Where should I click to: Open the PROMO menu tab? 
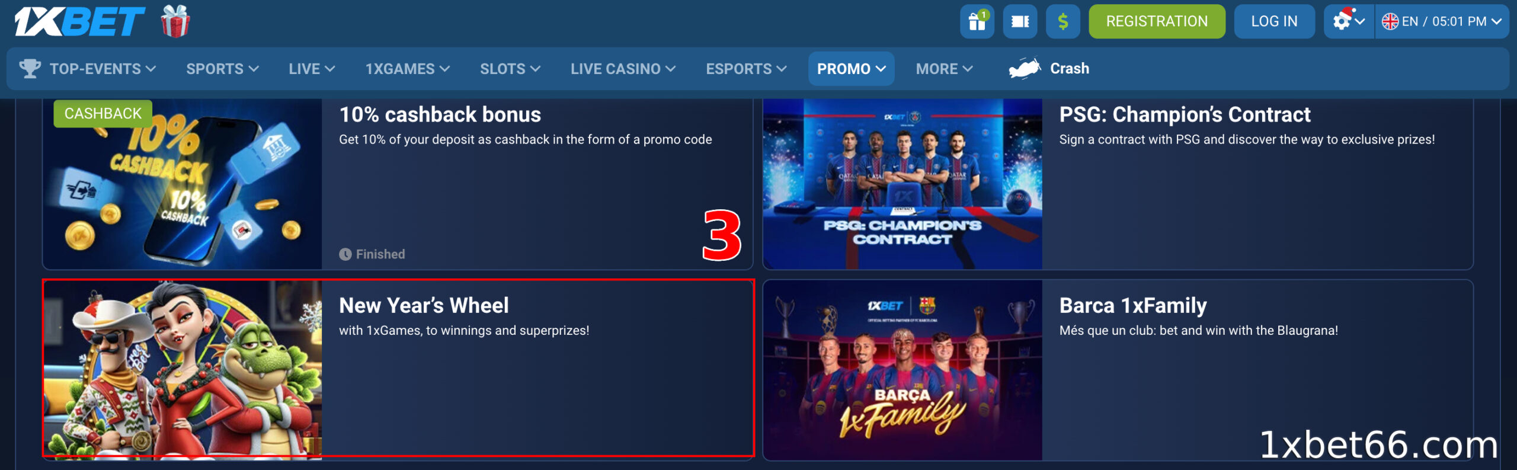point(851,69)
